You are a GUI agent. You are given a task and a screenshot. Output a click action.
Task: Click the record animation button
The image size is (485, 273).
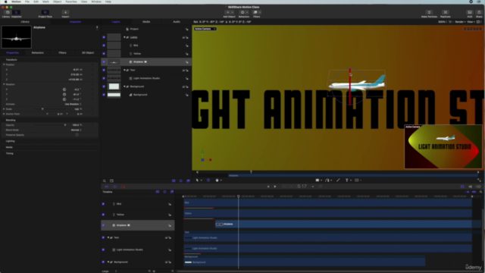click(123, 187)
